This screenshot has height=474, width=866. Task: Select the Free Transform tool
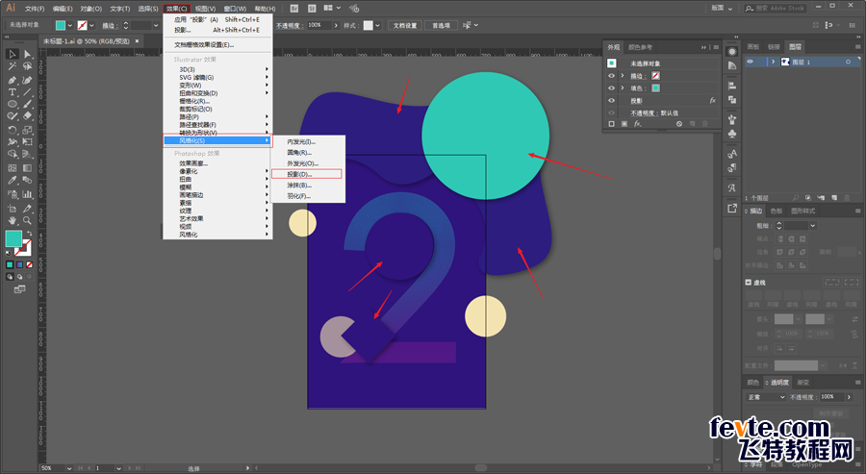[x=27, y=142]
